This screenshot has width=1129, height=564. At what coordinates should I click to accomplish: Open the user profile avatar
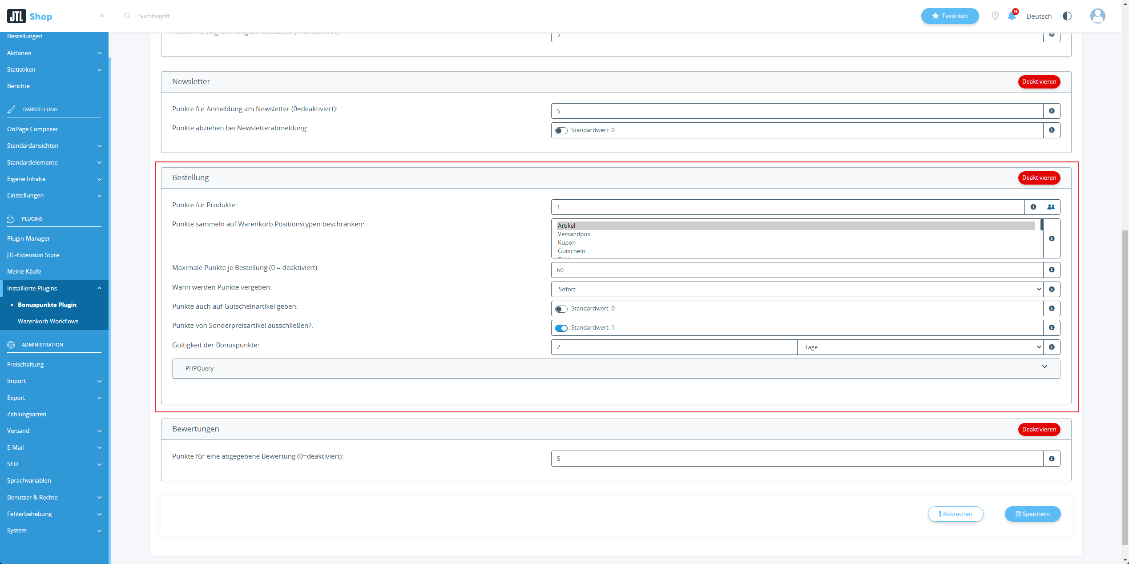coord(1097,16)
